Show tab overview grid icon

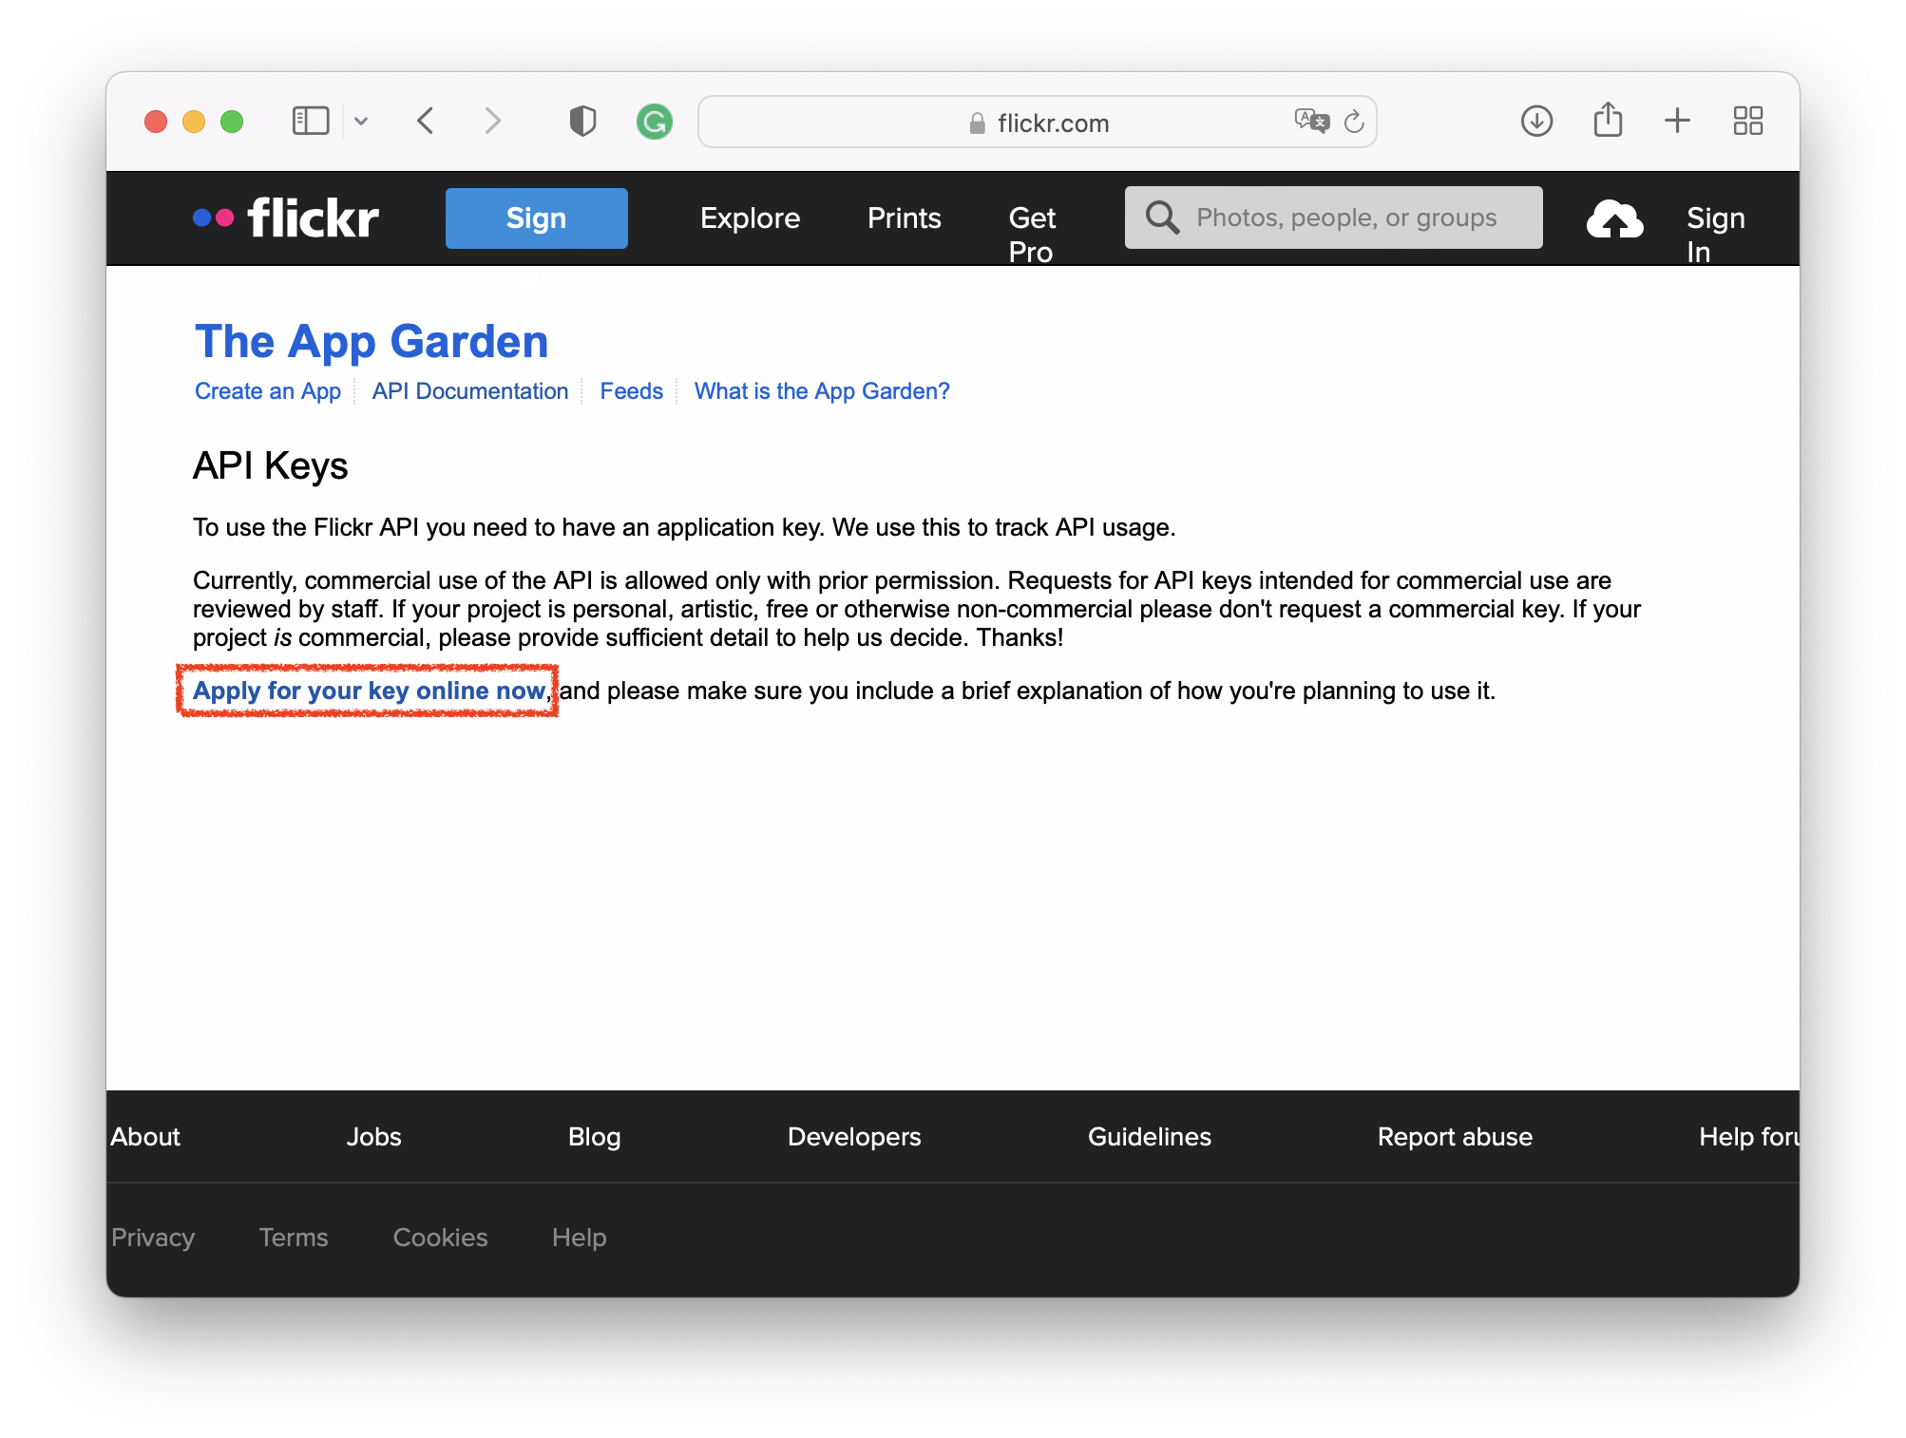click(1748, 121)
